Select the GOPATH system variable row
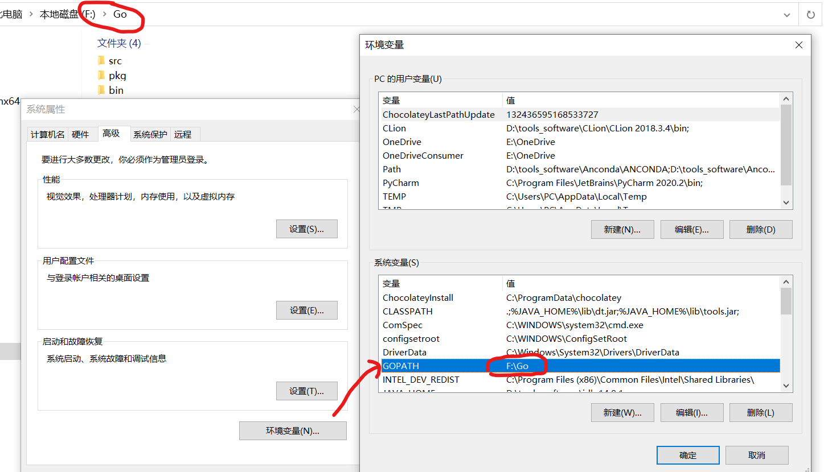 pos(580,366)
